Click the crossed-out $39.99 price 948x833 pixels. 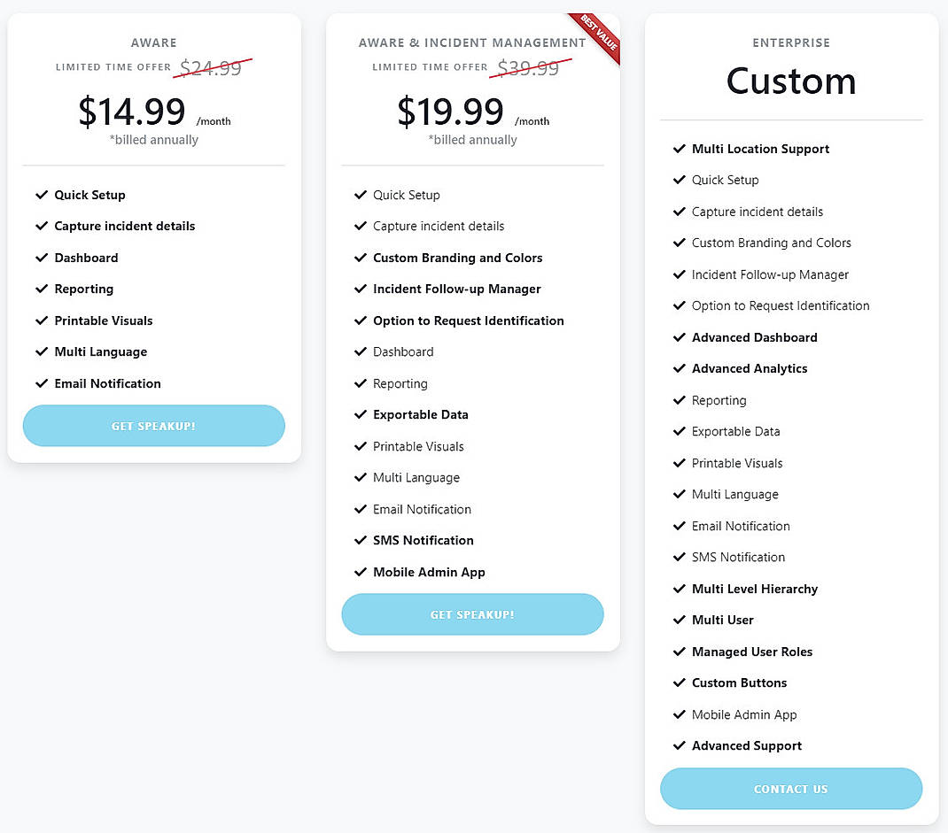[528, 67]
